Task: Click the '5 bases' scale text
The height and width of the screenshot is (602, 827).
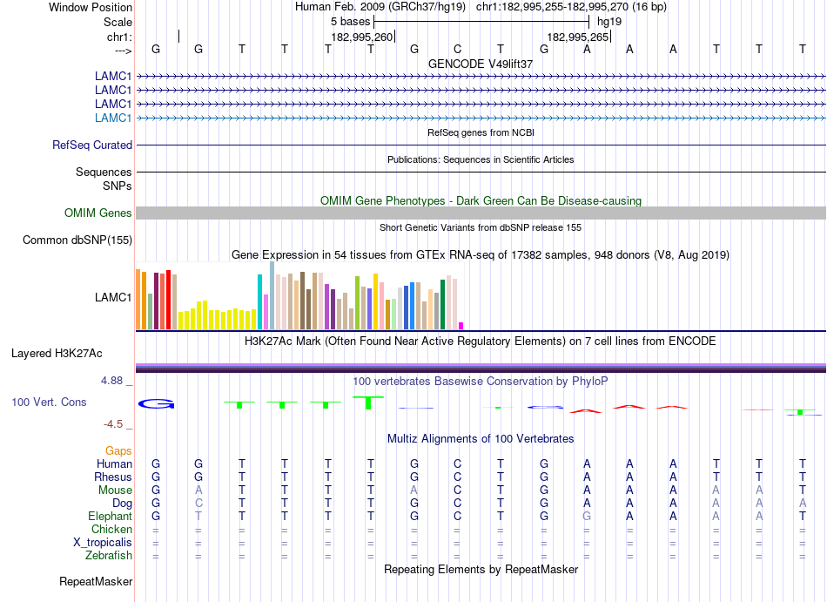Action: point(350,22)
